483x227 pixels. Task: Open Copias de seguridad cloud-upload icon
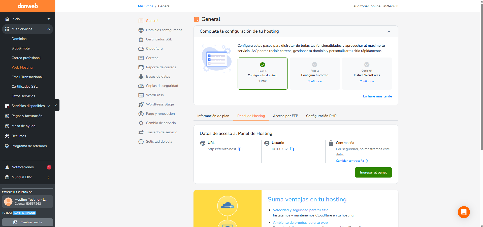pyautogui.click(x=141, y=86)
